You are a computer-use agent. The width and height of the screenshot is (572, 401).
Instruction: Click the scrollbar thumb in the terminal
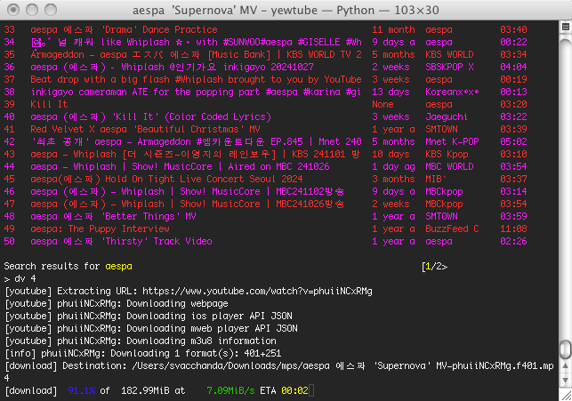click(565, 350)
